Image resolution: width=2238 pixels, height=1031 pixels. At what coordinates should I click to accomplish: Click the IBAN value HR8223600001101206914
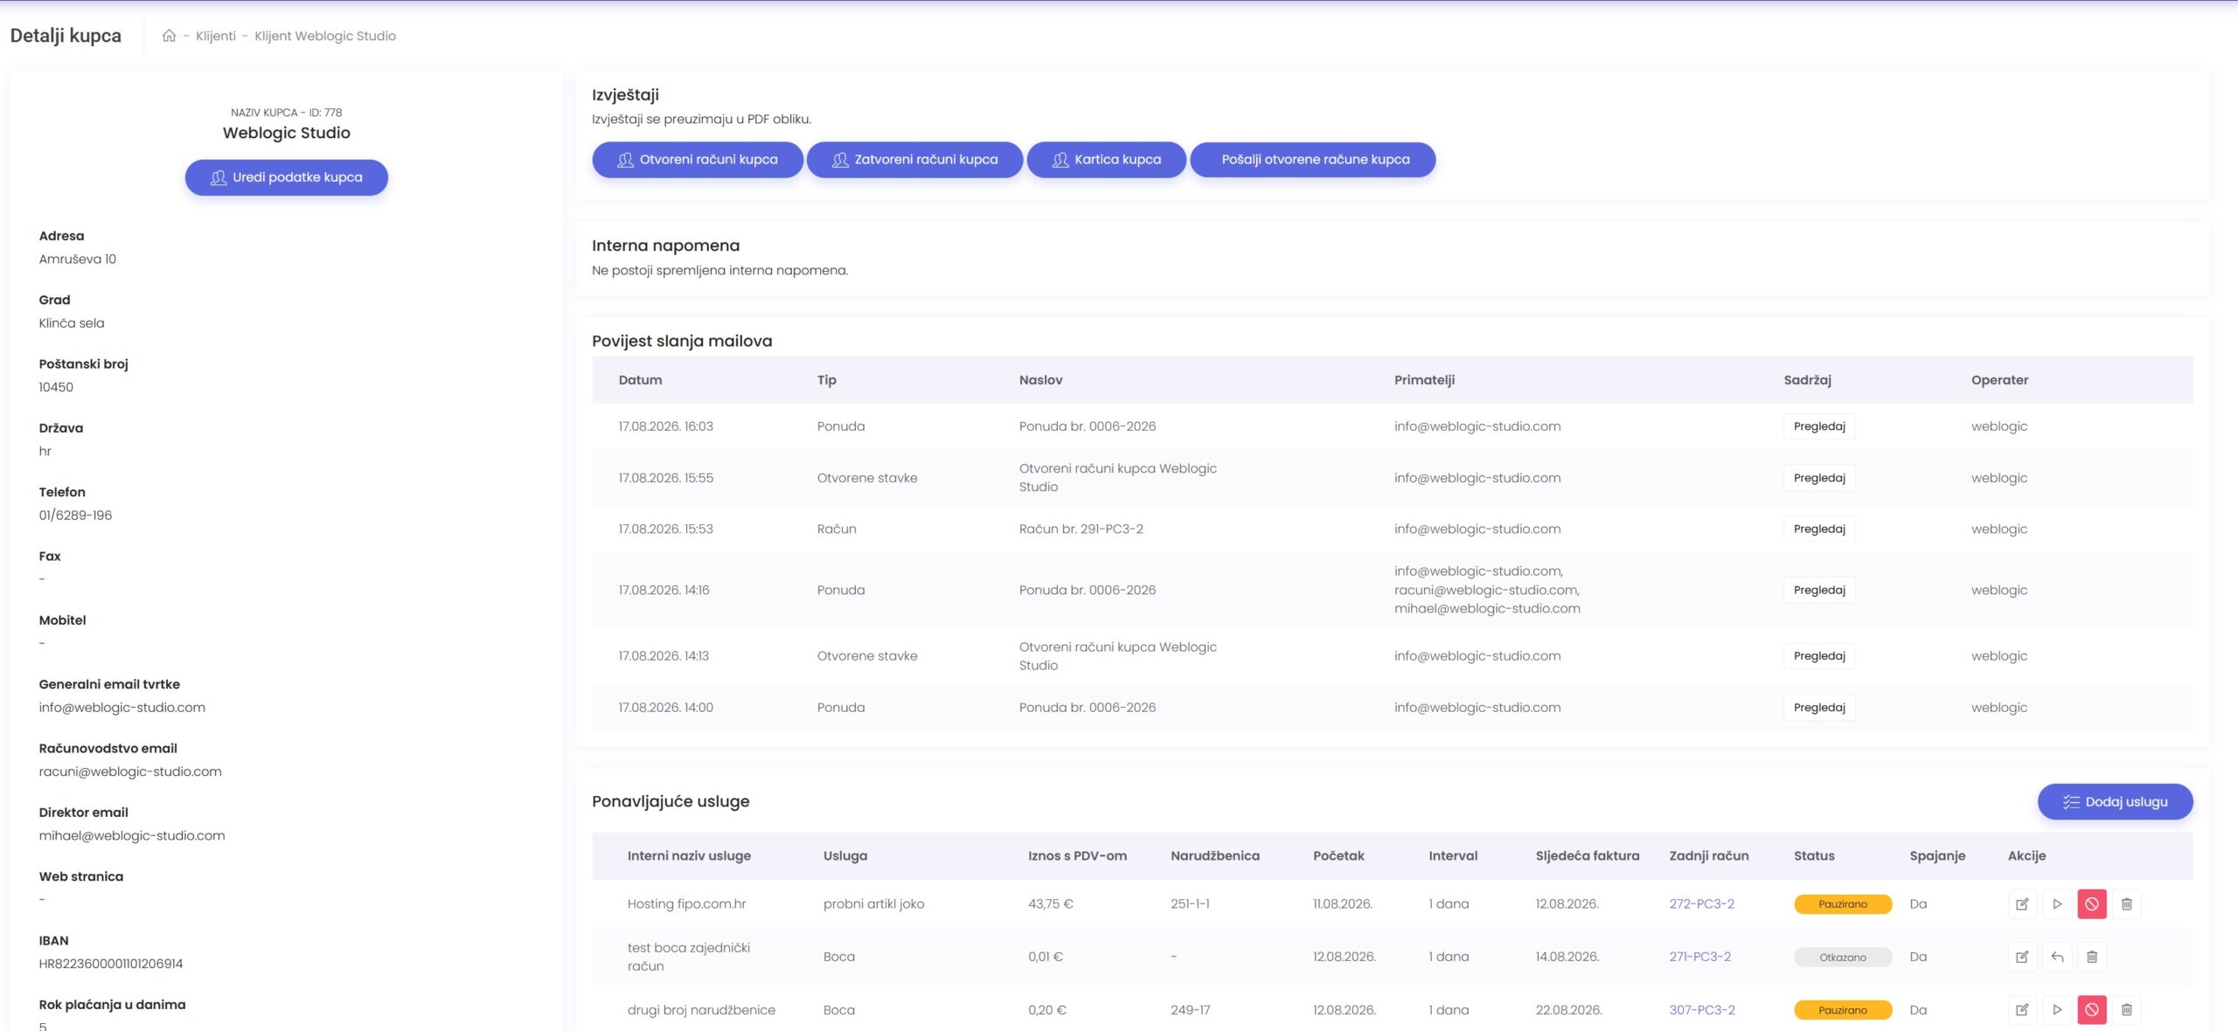click(x=111, y=964)
